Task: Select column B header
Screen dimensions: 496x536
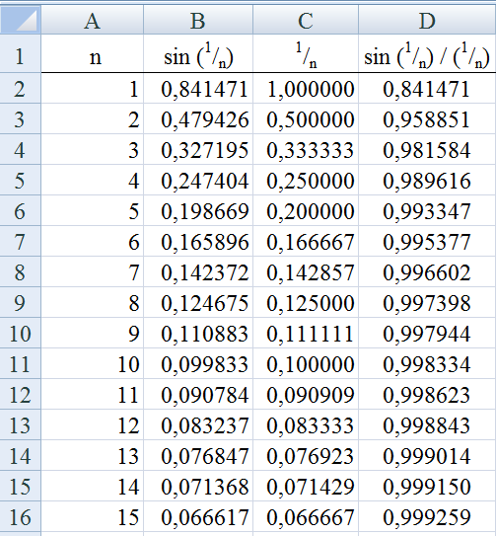Action: coord(198,20)
